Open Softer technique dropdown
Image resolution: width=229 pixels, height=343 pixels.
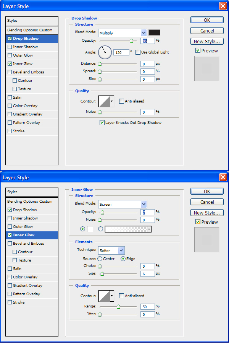pos(121,250)
